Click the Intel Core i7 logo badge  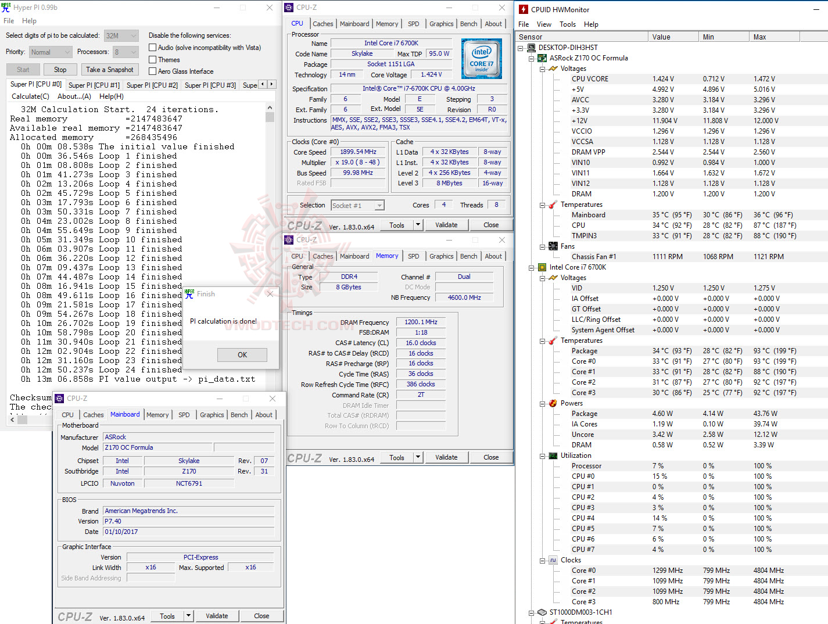[481, 59]
